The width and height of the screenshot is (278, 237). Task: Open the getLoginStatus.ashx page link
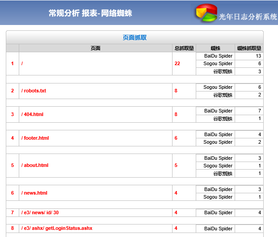pos(57,228)
